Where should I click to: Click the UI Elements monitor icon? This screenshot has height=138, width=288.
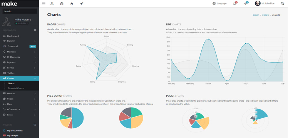(4, 57)
